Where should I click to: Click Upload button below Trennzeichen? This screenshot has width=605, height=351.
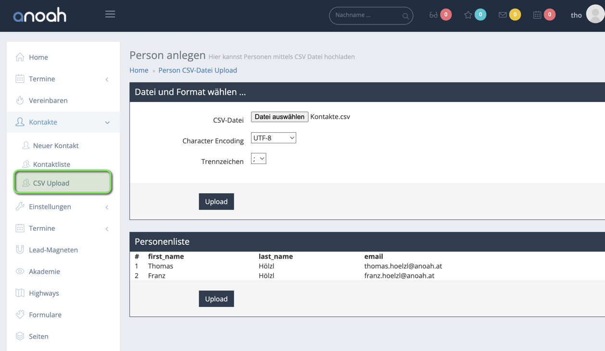[216, 202]
